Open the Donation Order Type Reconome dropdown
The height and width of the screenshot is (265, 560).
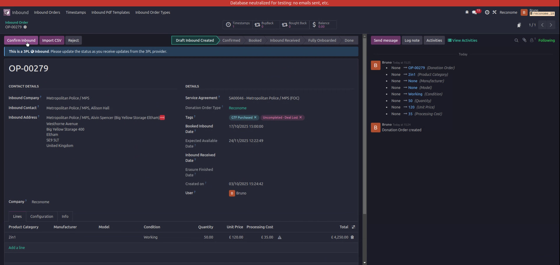(x=237, y=108)
